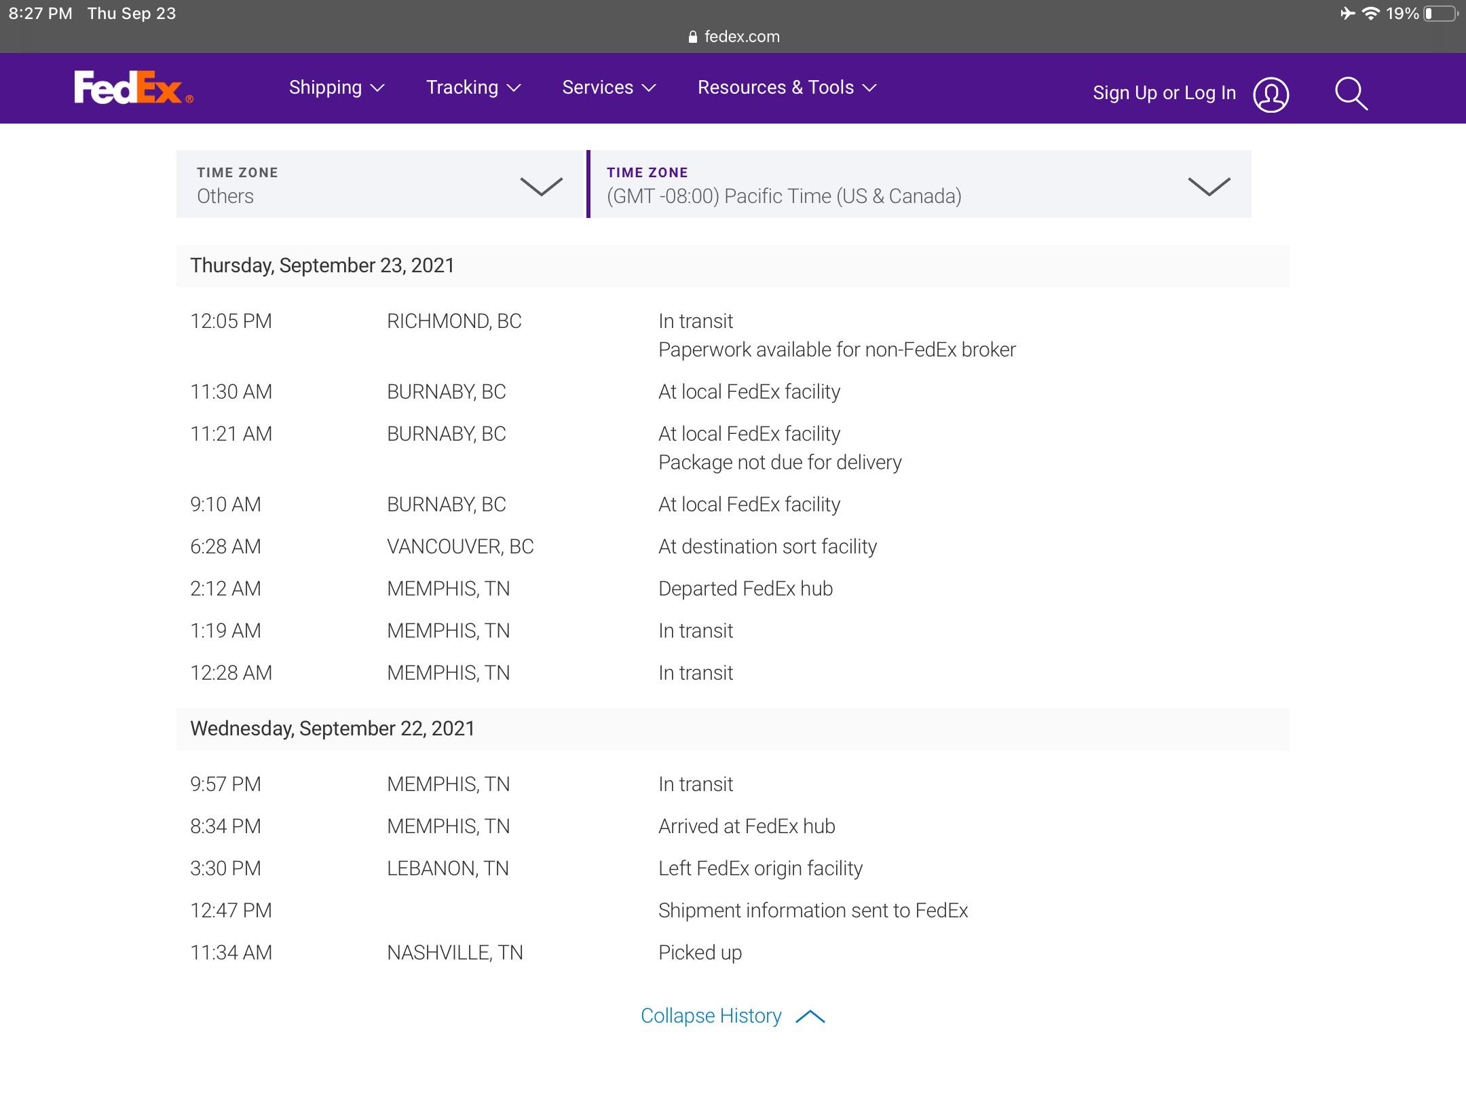Select BURNABY, BC in 9:10 AM row
This screenshot has width=1466, height=1100.
[x=447, y=505]
